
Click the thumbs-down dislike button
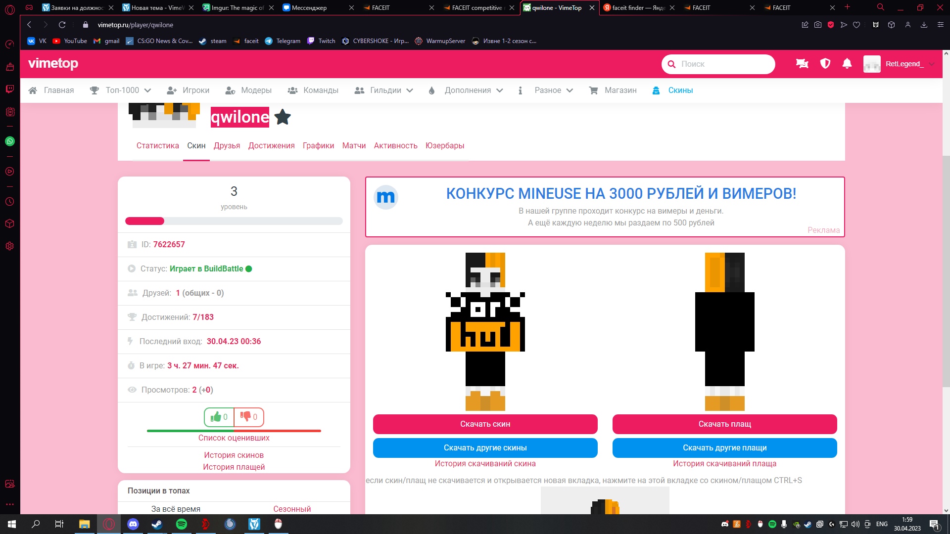click(x=248, y=417)
